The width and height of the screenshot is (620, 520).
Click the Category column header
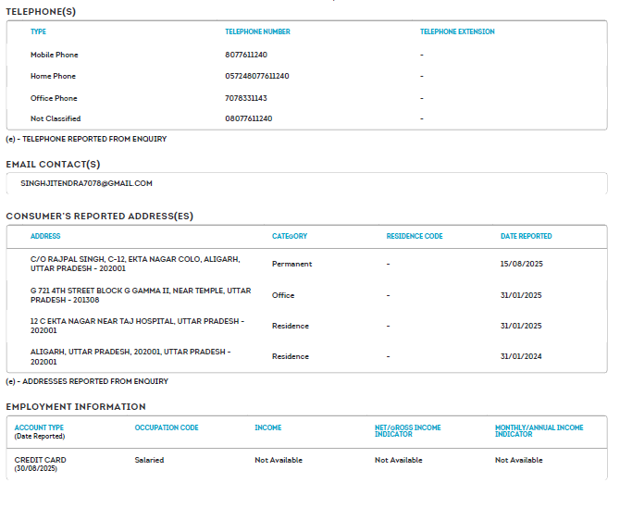[x=289, y=236]
